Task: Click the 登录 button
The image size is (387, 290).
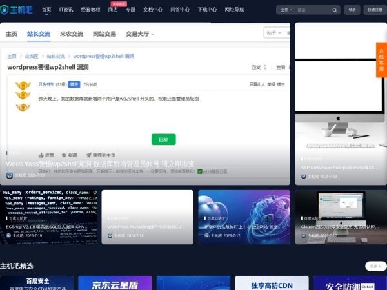Action: coord(352,10)
